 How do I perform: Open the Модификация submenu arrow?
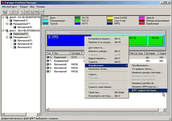(127, 65)
